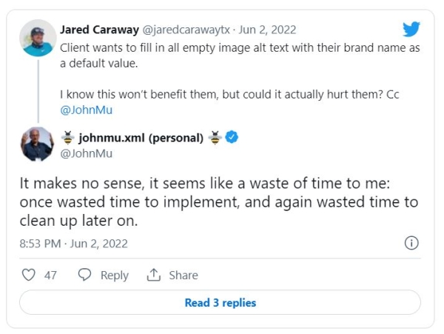Click the blue verified badge
The width and height of the screenshot is (444, 334).
pyautogui.click(x=232, y=137)
